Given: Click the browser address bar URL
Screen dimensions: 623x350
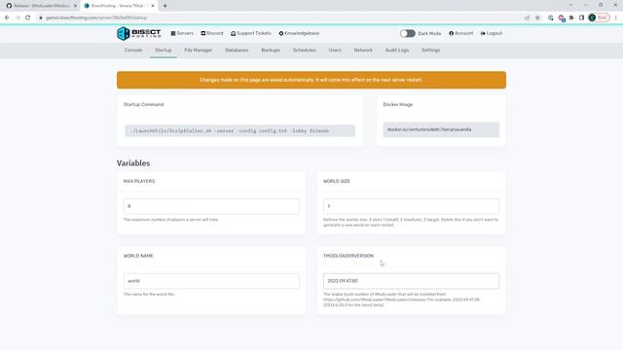Looking at the screenshot, I should [96, 17].
